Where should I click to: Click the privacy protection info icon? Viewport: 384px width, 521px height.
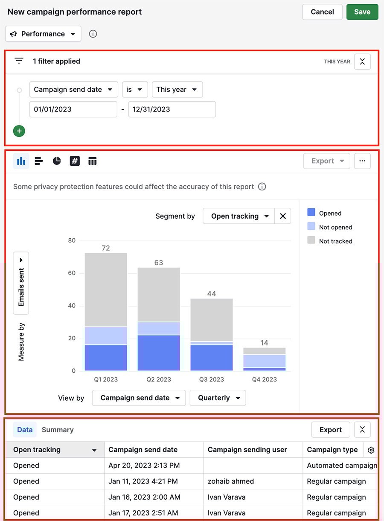262,187
